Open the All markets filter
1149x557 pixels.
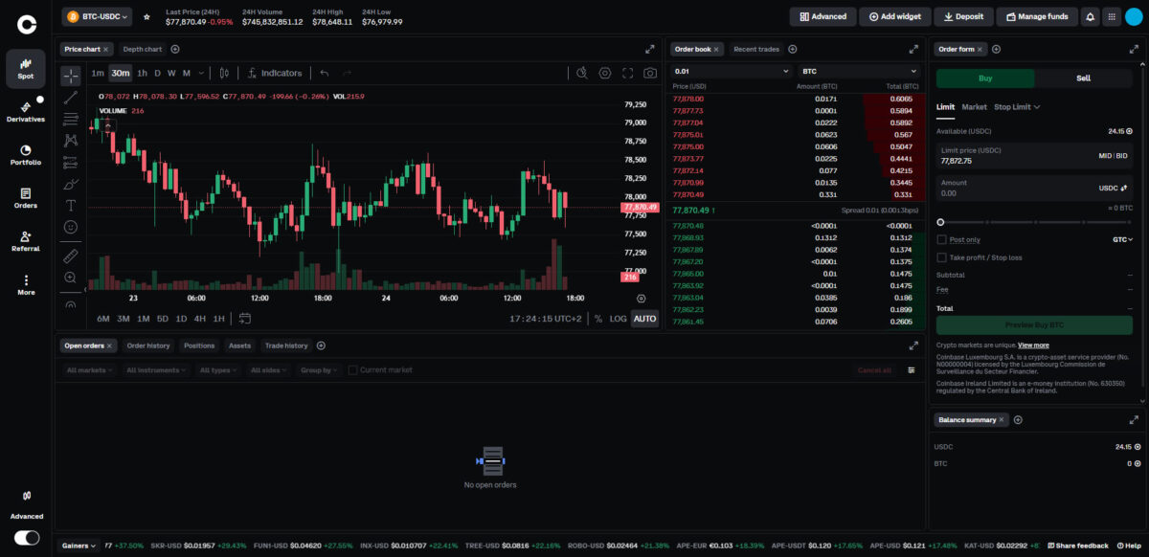[x=89, y=370]
